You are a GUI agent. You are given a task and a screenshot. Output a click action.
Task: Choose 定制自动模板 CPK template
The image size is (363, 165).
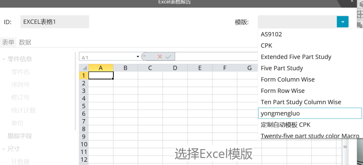coord(310,125)
